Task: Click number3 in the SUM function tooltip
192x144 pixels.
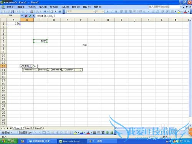Action: [x=56, y=70]
